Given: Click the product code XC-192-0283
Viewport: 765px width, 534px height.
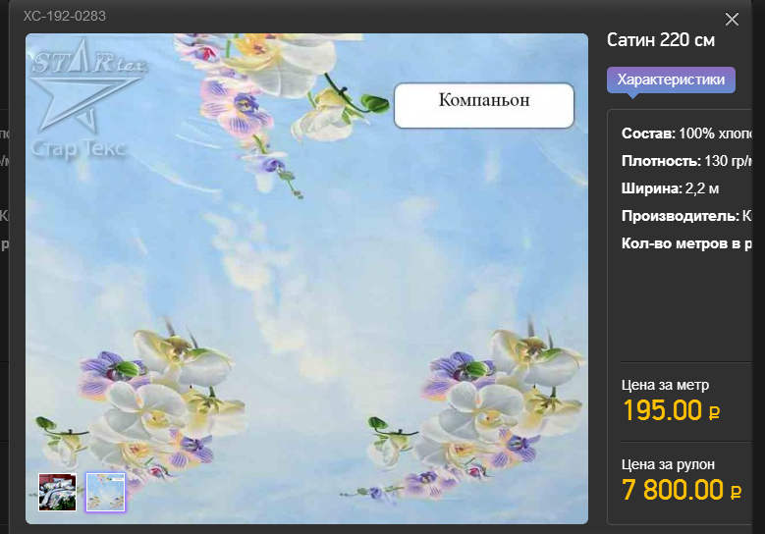Looking at the screenshot, I should coord(65,16).
